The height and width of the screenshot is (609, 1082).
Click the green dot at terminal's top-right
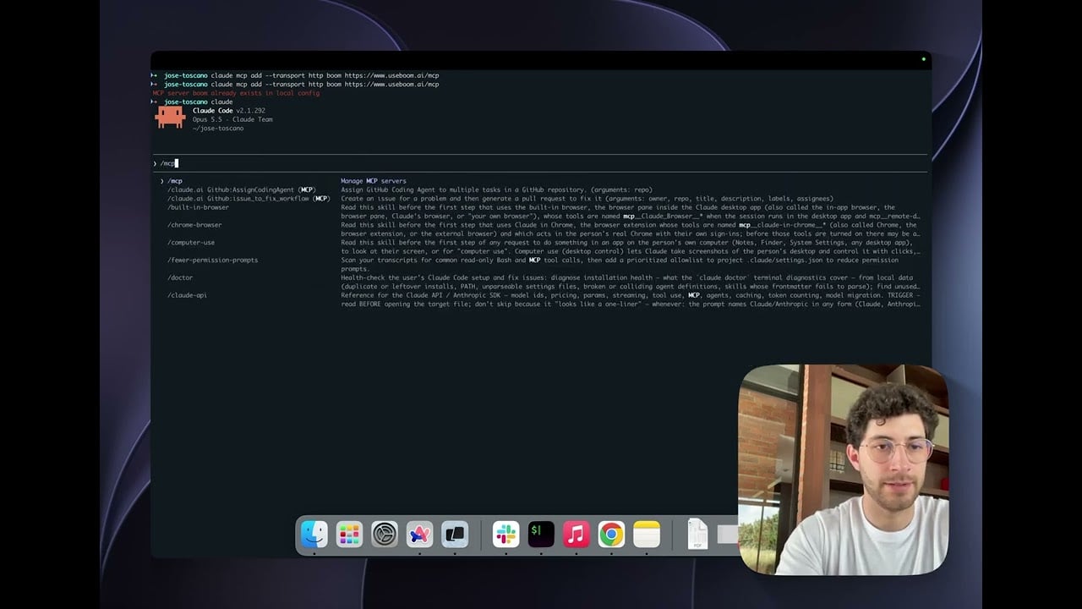(x=923, y=59)
